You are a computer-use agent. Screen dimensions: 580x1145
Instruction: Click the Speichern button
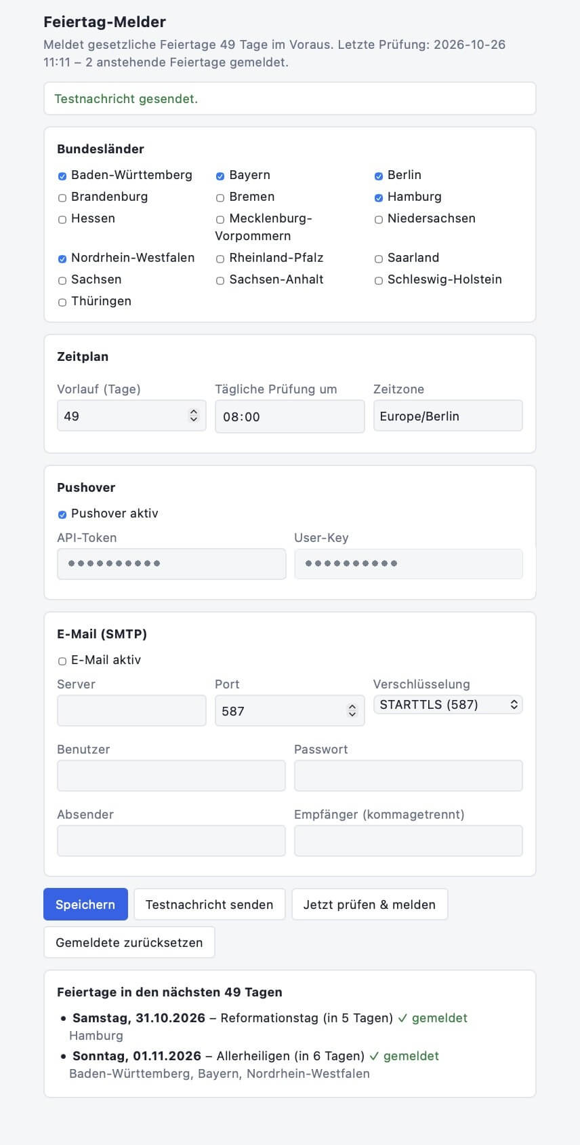tap(85, 904)
